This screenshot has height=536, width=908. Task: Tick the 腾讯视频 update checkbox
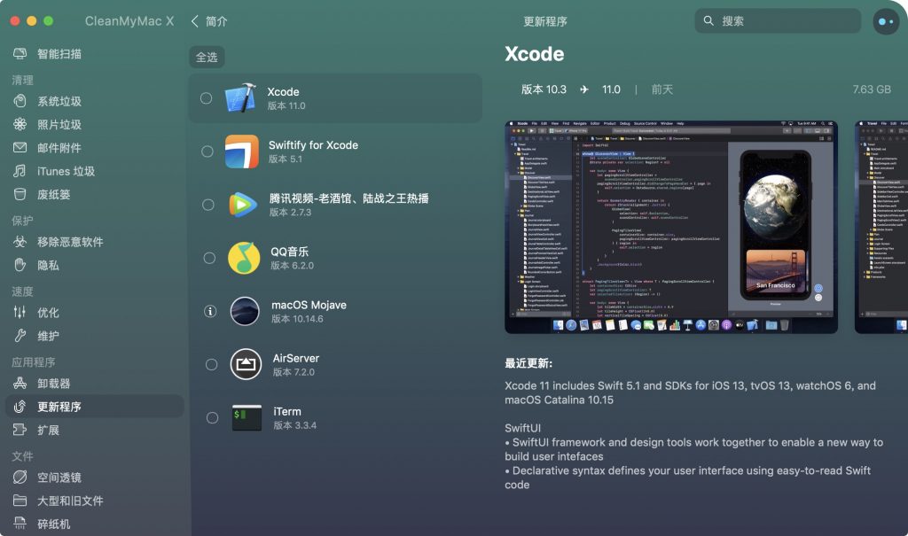click(208, 205)
